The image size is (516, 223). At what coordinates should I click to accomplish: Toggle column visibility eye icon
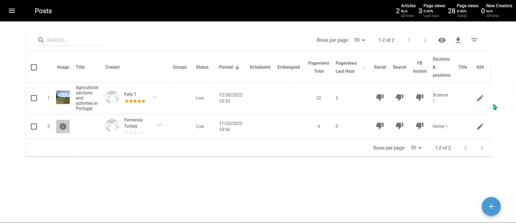coord(442,40)
